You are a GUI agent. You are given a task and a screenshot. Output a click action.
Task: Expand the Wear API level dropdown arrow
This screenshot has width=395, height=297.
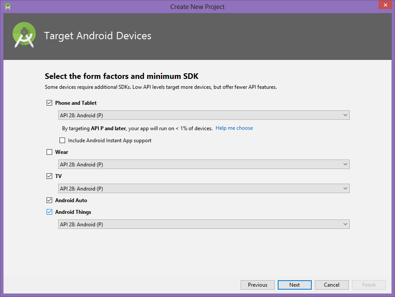[345, 164]
